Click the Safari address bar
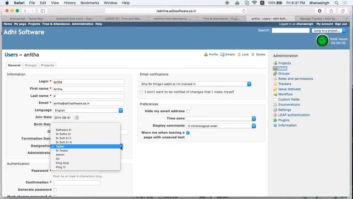The height and width of the screenshot is (199, 353). point(176,11)
